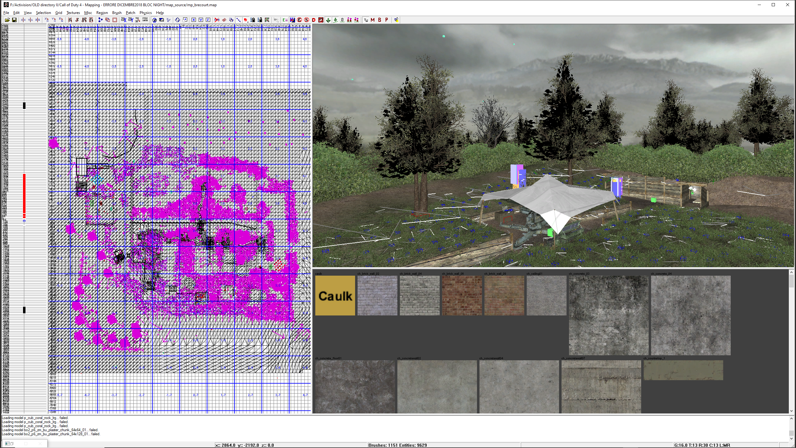Viewport: 796px width, 448px height.
Task: Select the ch_brick_wall_02 texture
Action: [377, 296]
